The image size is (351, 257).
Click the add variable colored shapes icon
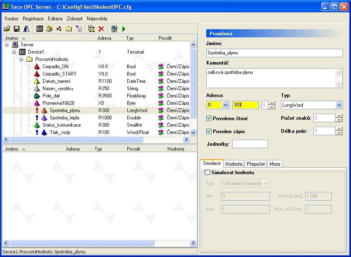[59, 29]
